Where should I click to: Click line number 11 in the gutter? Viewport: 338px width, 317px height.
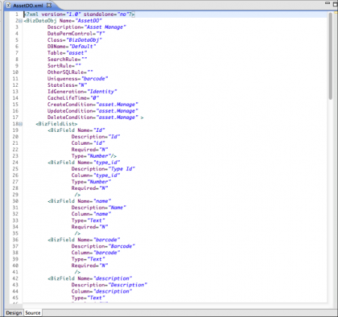(15, 79)
